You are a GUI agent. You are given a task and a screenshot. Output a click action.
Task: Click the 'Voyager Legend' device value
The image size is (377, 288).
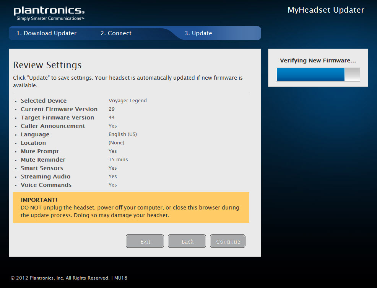click(x=128, y=101)
